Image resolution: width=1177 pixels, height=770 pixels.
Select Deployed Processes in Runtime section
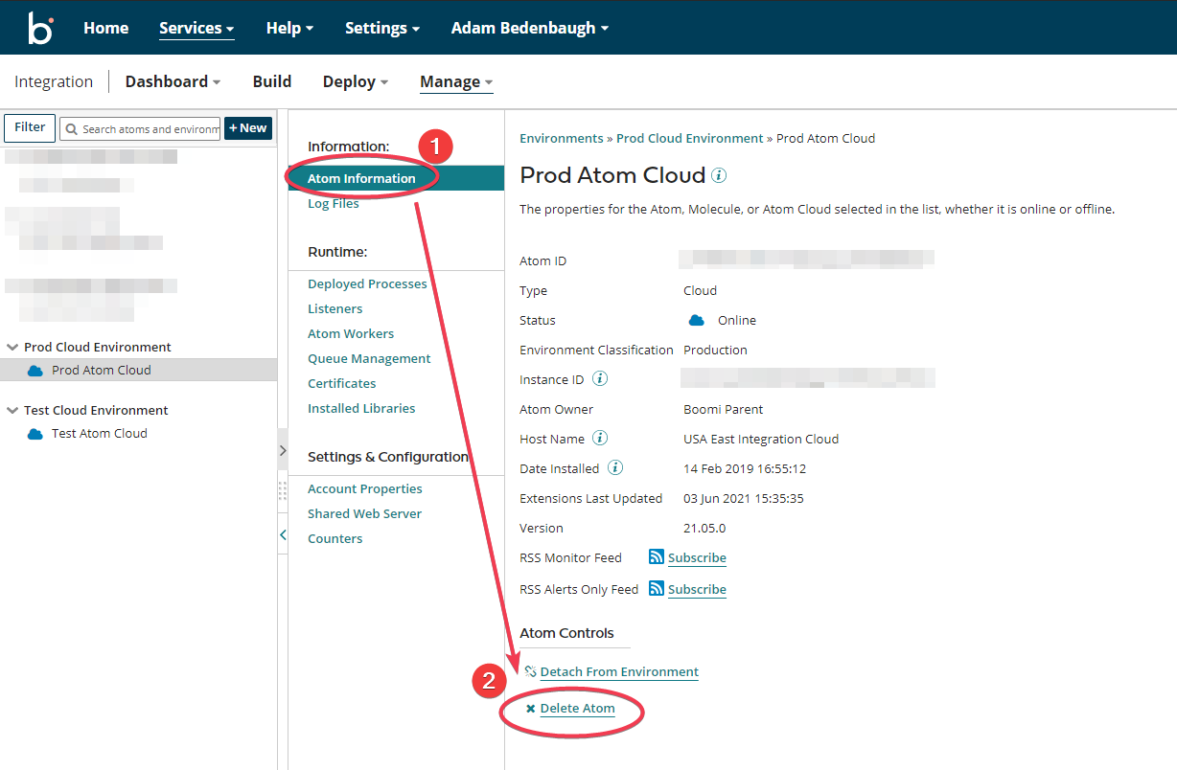click(367, 283)
